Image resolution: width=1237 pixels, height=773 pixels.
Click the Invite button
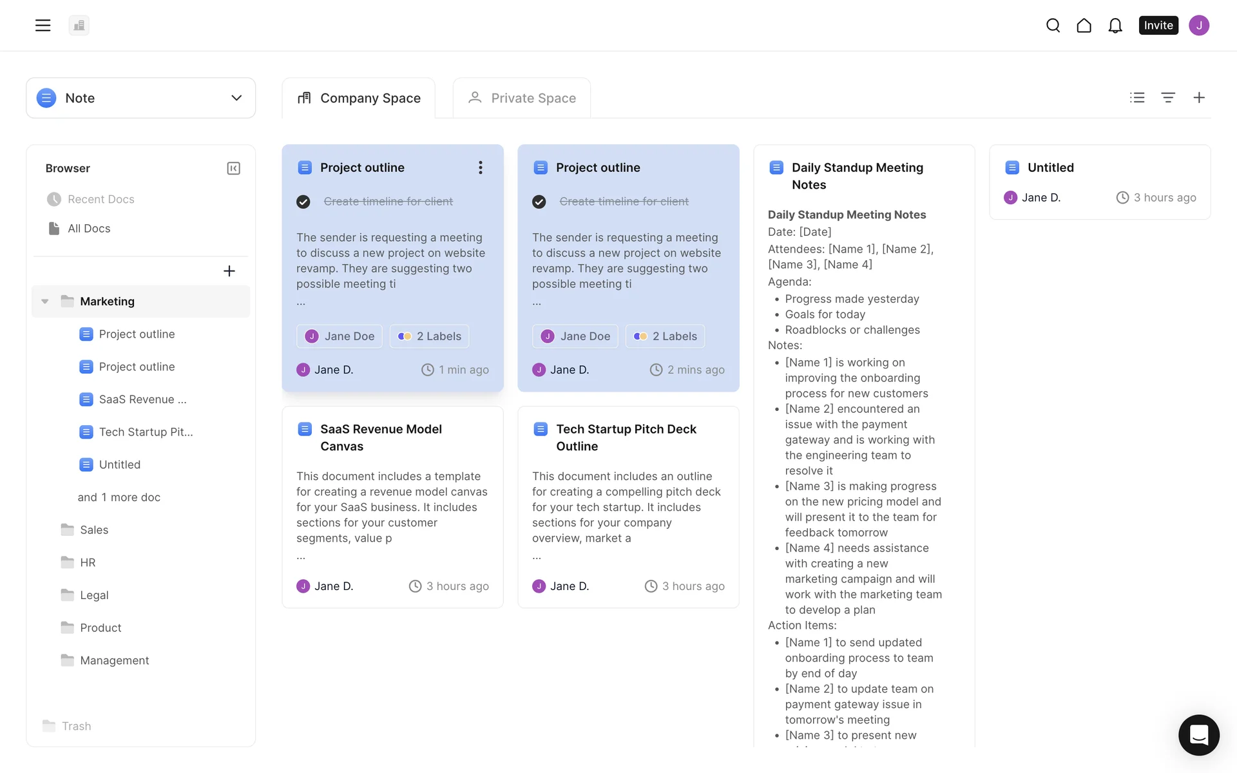1158,25
